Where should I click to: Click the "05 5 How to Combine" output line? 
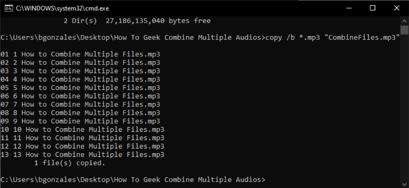(x=80, y=88)
